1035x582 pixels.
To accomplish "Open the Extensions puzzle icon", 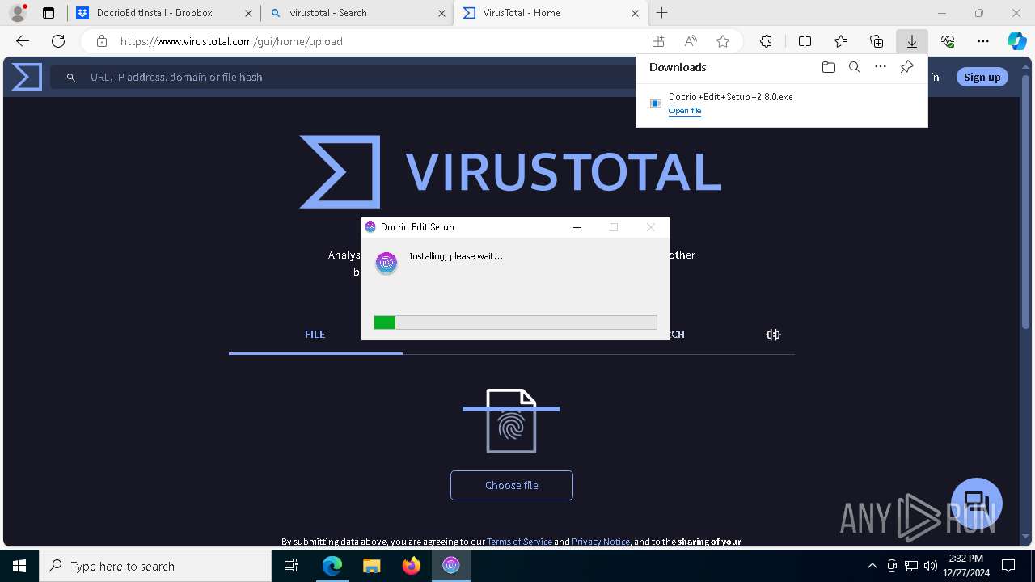I will (x=766, y=41).
